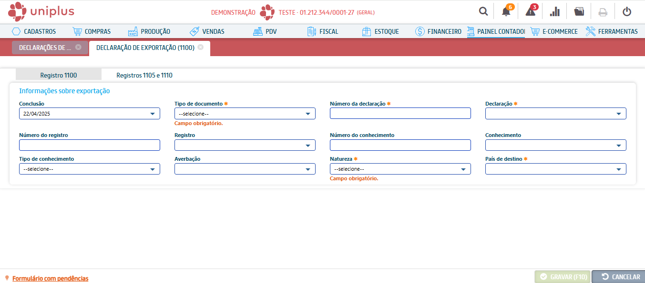The image size is (645, 283).
Task: Click the power logout icon
Action: 627,12
